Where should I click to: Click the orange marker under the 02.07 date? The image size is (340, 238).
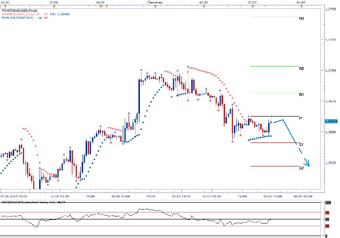(x=204, y=6)
